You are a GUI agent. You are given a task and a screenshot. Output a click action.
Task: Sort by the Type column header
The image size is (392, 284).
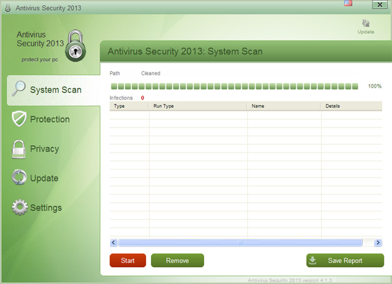point(129,106)
